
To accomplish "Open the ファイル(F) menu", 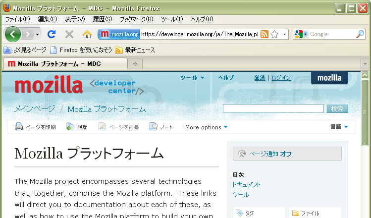I will (17, 19).
